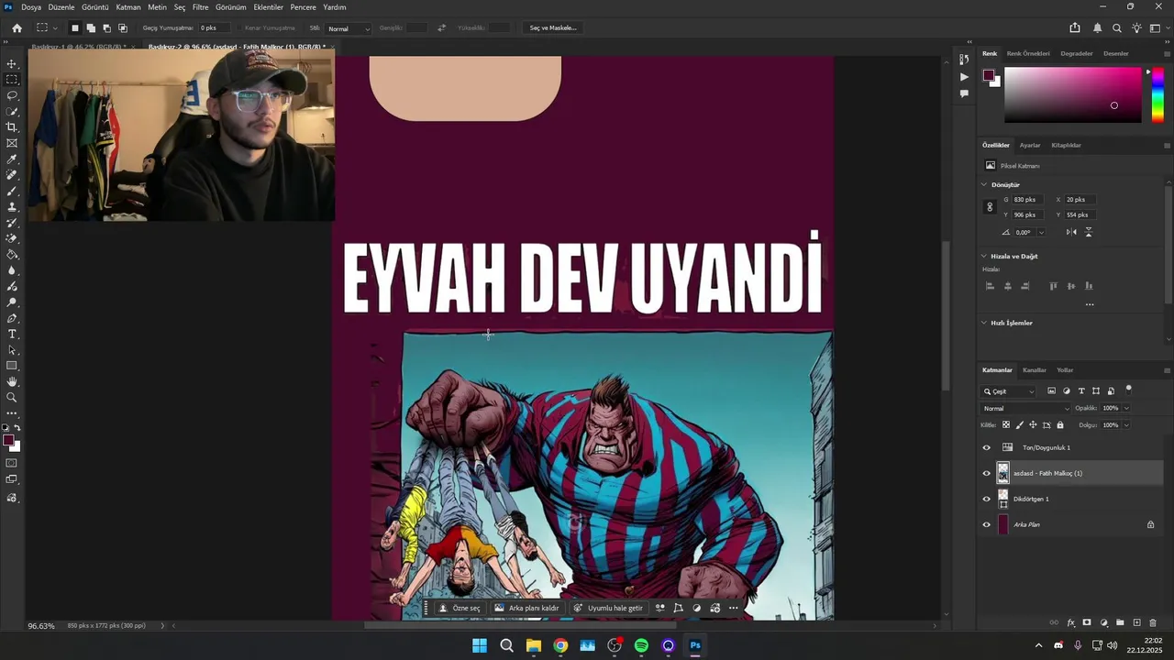Flip horizontally in Properties panel
1174x660 pixels.
[1071, 232]
